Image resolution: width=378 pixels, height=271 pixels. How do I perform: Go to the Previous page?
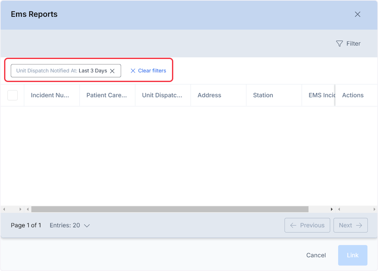[x=307, y=225]
